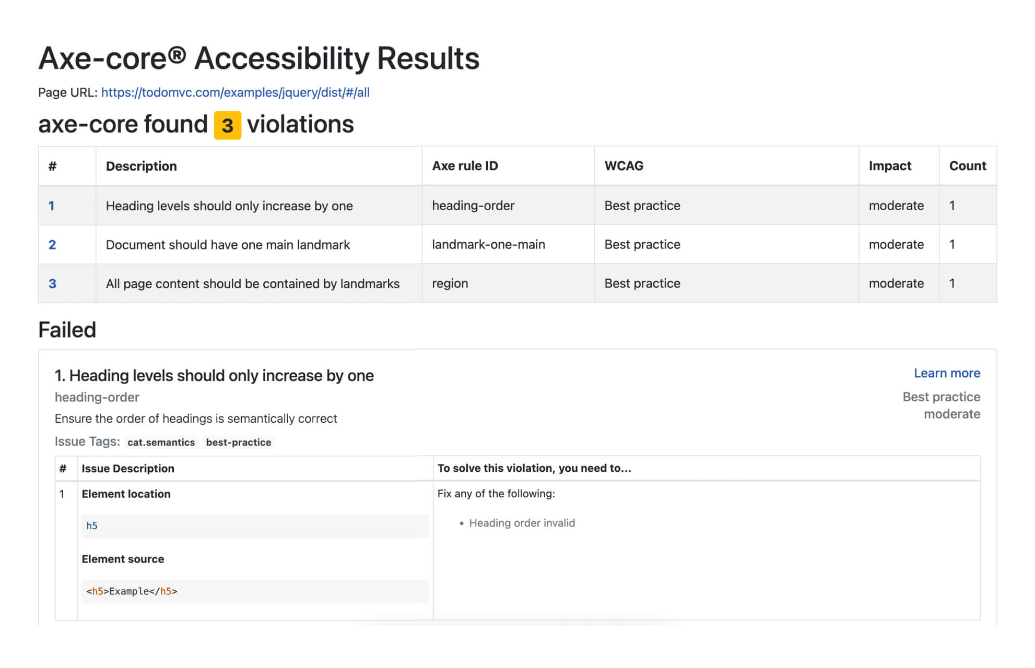Image resolution: width=1035 pixels, height=668 pixels.
Task: Select the heading-order rule ID cell
Action: (473, 206)
